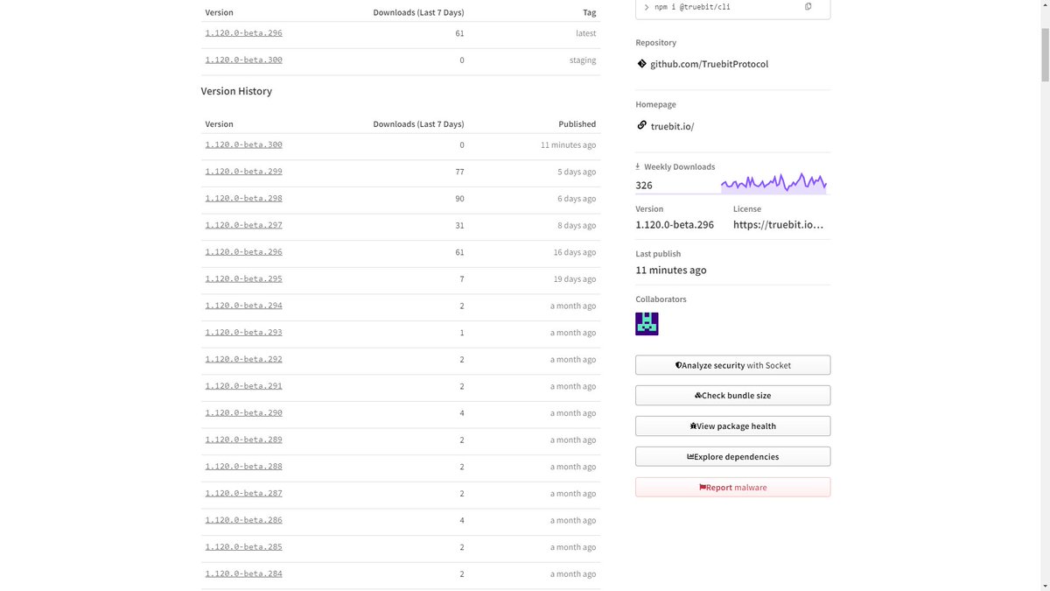This screenshot has width=1050, height=591.
Task: Open version 1.120.0-beta.299 in history
Action: (243, 172)
